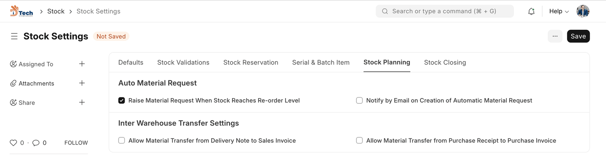
Task: Click the notification bell icon
Action: pos(531,11)
